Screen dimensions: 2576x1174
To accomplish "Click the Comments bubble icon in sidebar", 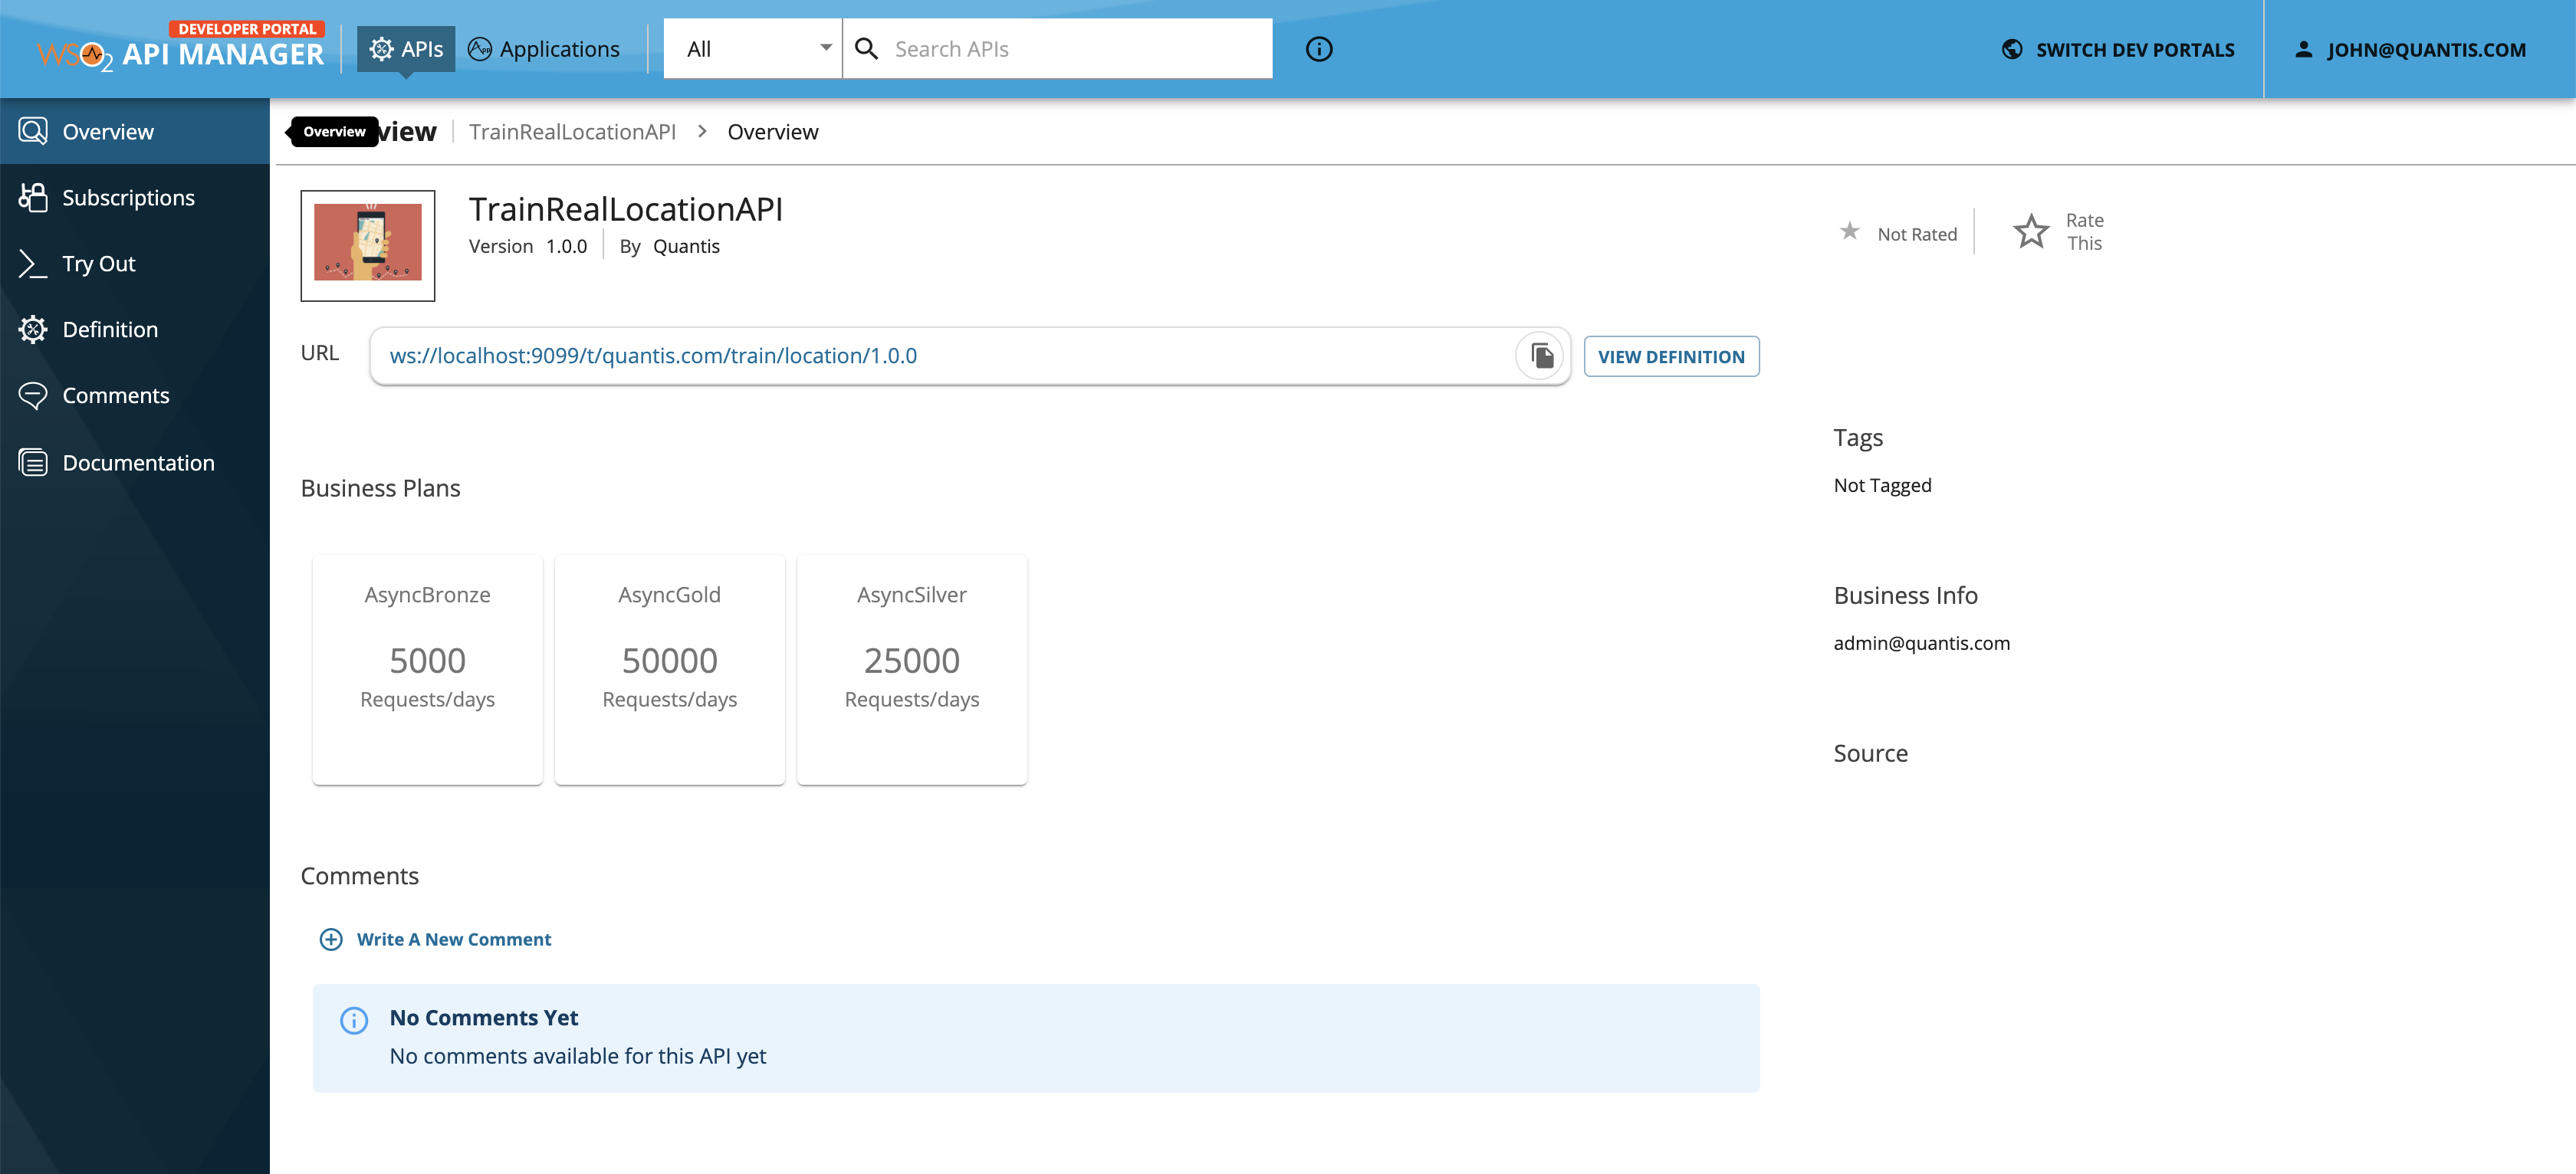I will coord(33,395).
